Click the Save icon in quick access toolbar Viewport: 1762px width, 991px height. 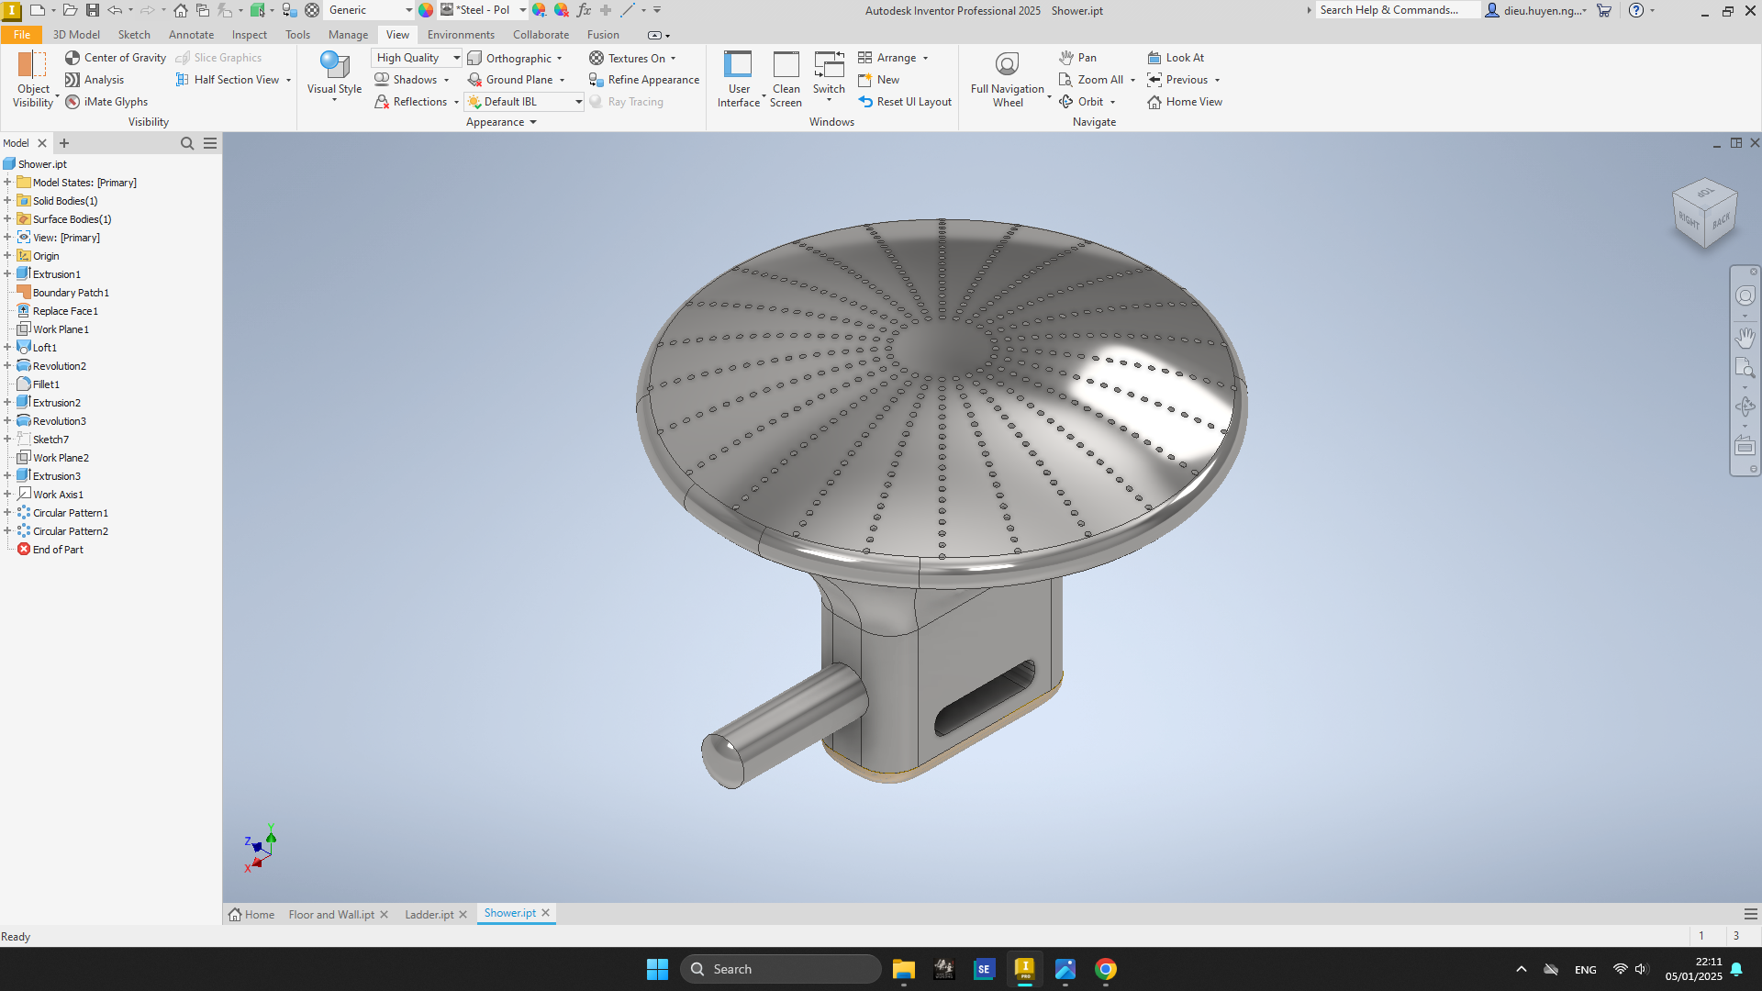(93, 10)
